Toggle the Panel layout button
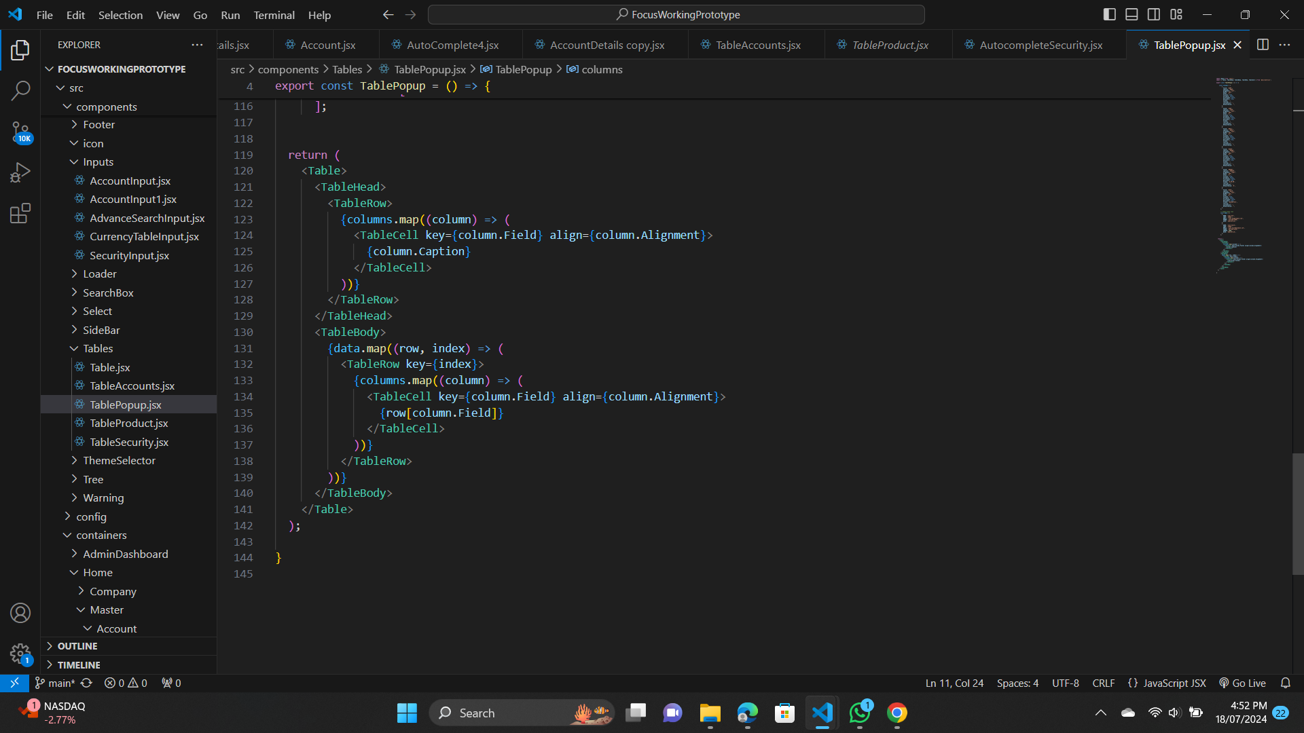Screen dimensions: 1304x733 pos(1131,14)
